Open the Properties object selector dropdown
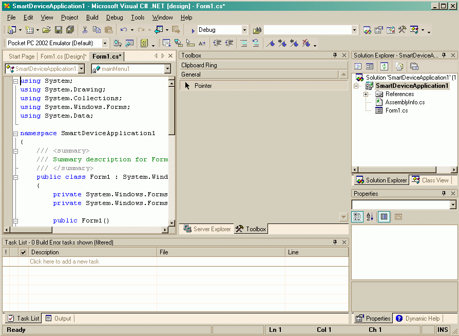The height and width of the screenshot is (336, 459). [x=453, y=204]
